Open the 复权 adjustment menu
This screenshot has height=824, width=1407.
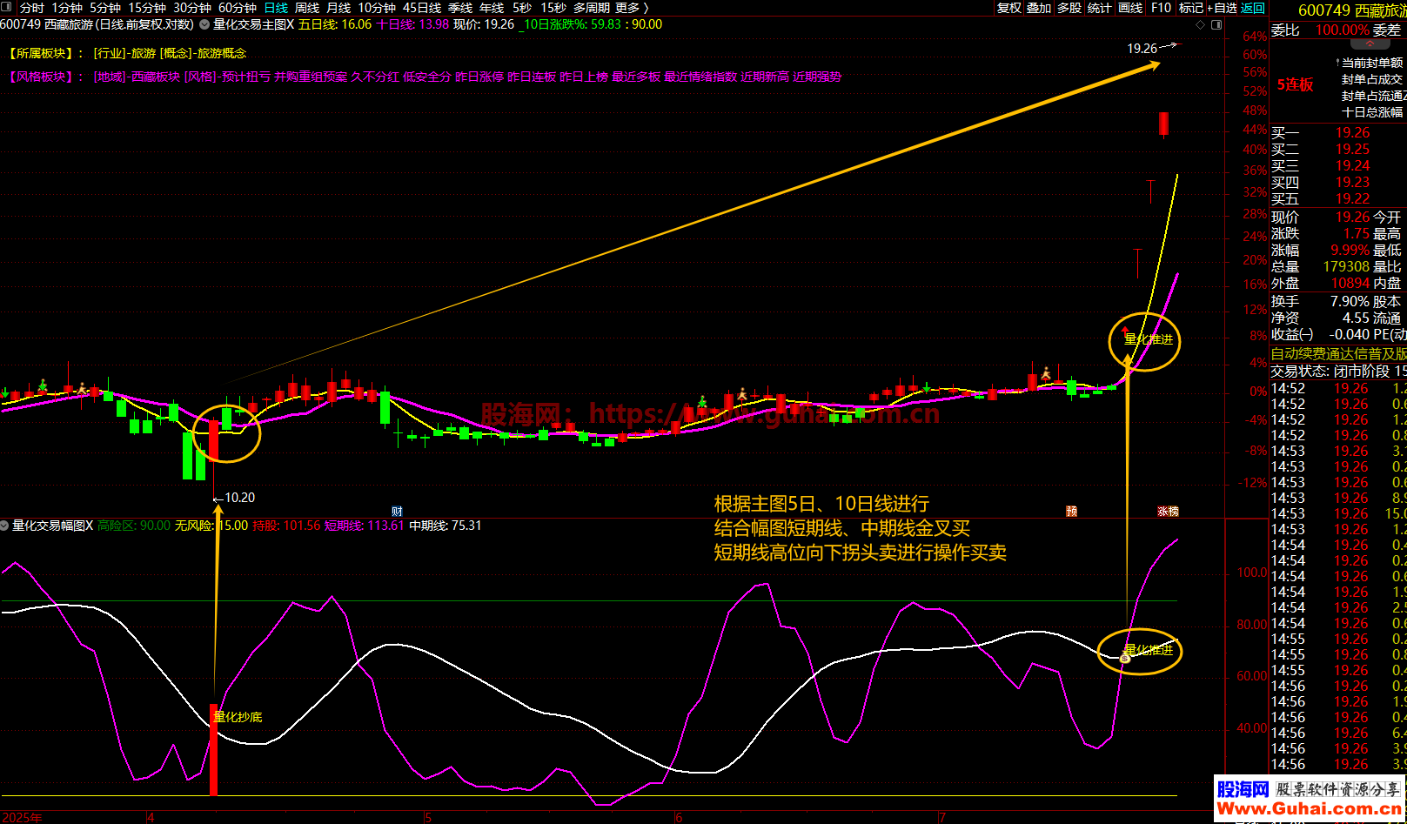click(1009, 8)
